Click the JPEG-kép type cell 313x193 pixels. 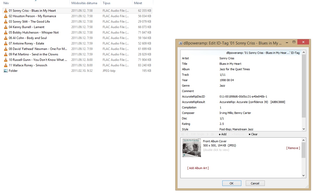[x=109, y=71]
